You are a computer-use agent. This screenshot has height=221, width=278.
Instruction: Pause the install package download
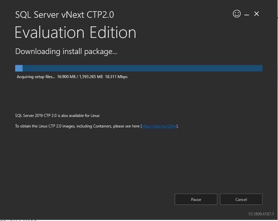tap(196, 199)
